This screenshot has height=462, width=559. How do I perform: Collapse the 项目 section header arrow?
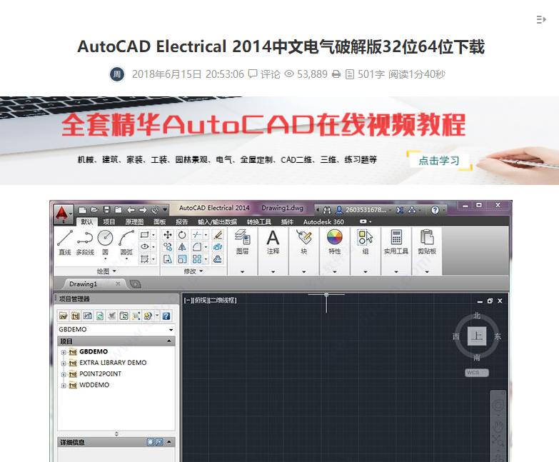(x=170, y=341)
